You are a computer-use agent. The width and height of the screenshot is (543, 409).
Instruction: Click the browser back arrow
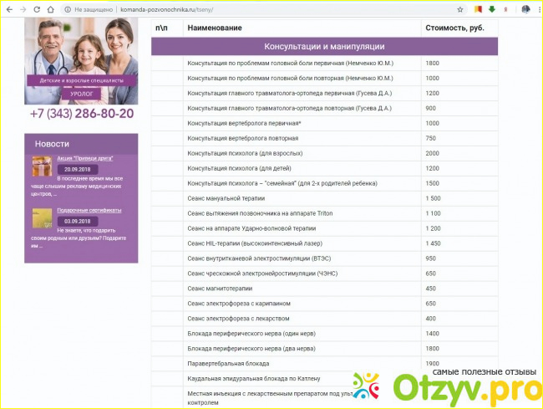tap(8, 9)
